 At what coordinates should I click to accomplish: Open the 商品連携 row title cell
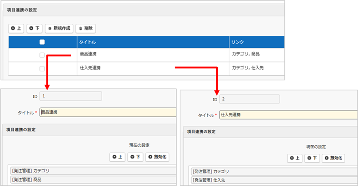pos(153,55)
